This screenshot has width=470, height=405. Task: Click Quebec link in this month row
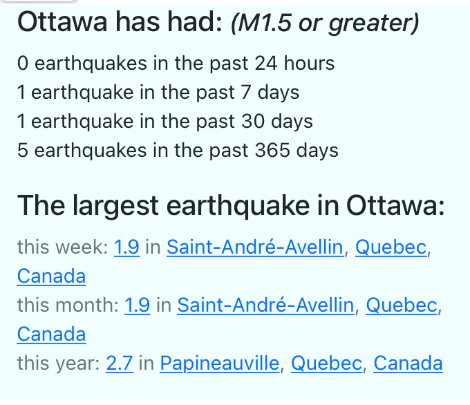[402, 305]
